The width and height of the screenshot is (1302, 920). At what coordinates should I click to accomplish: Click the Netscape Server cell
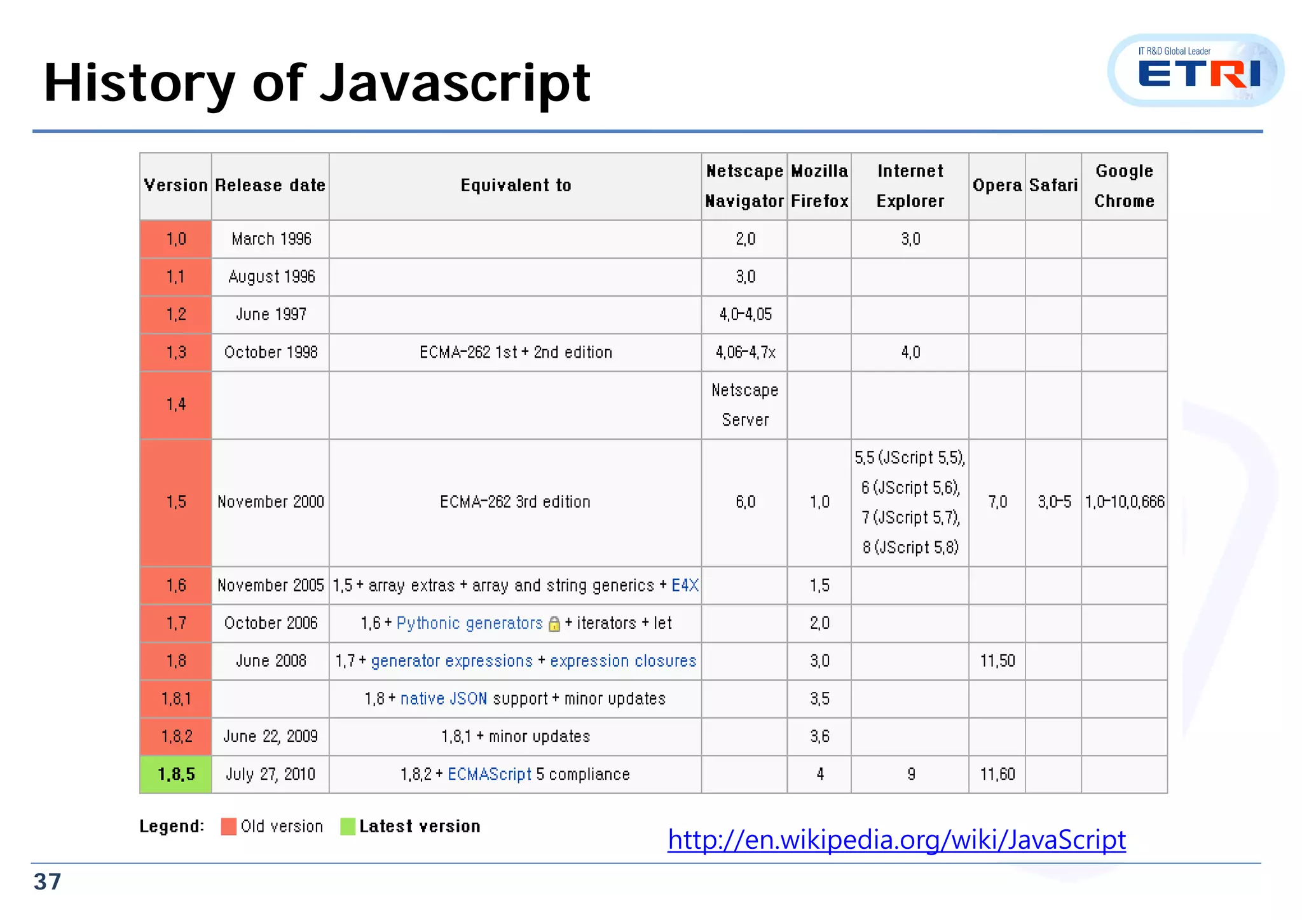744,405
